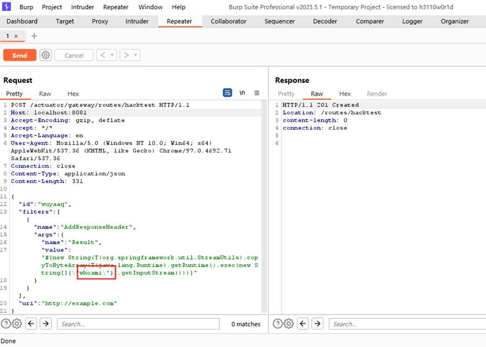Open Repeater settings gear beside Send
This screenshot has width=486, height=347.
pyautogui.click(x=46, y=55)
